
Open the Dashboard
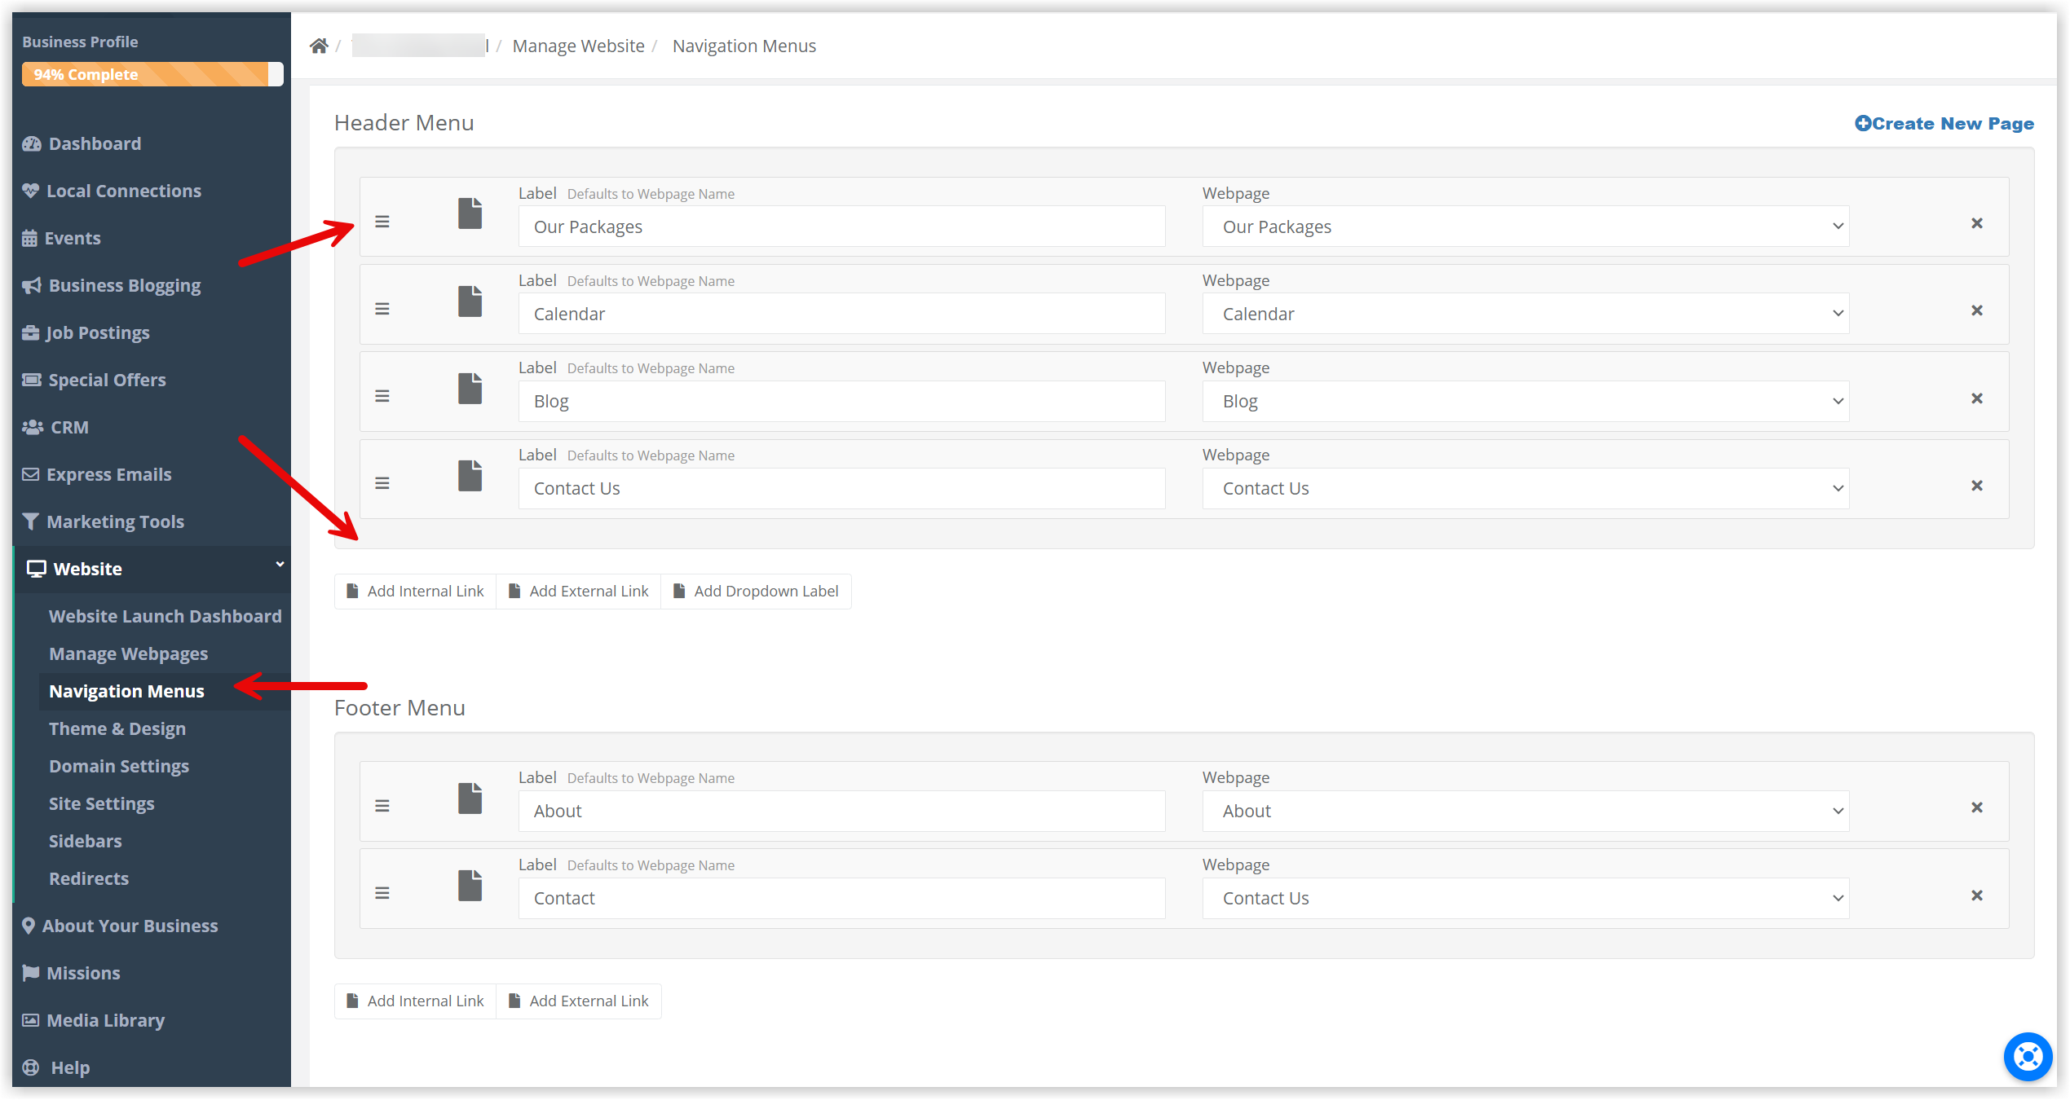click(x=94, y=143)
